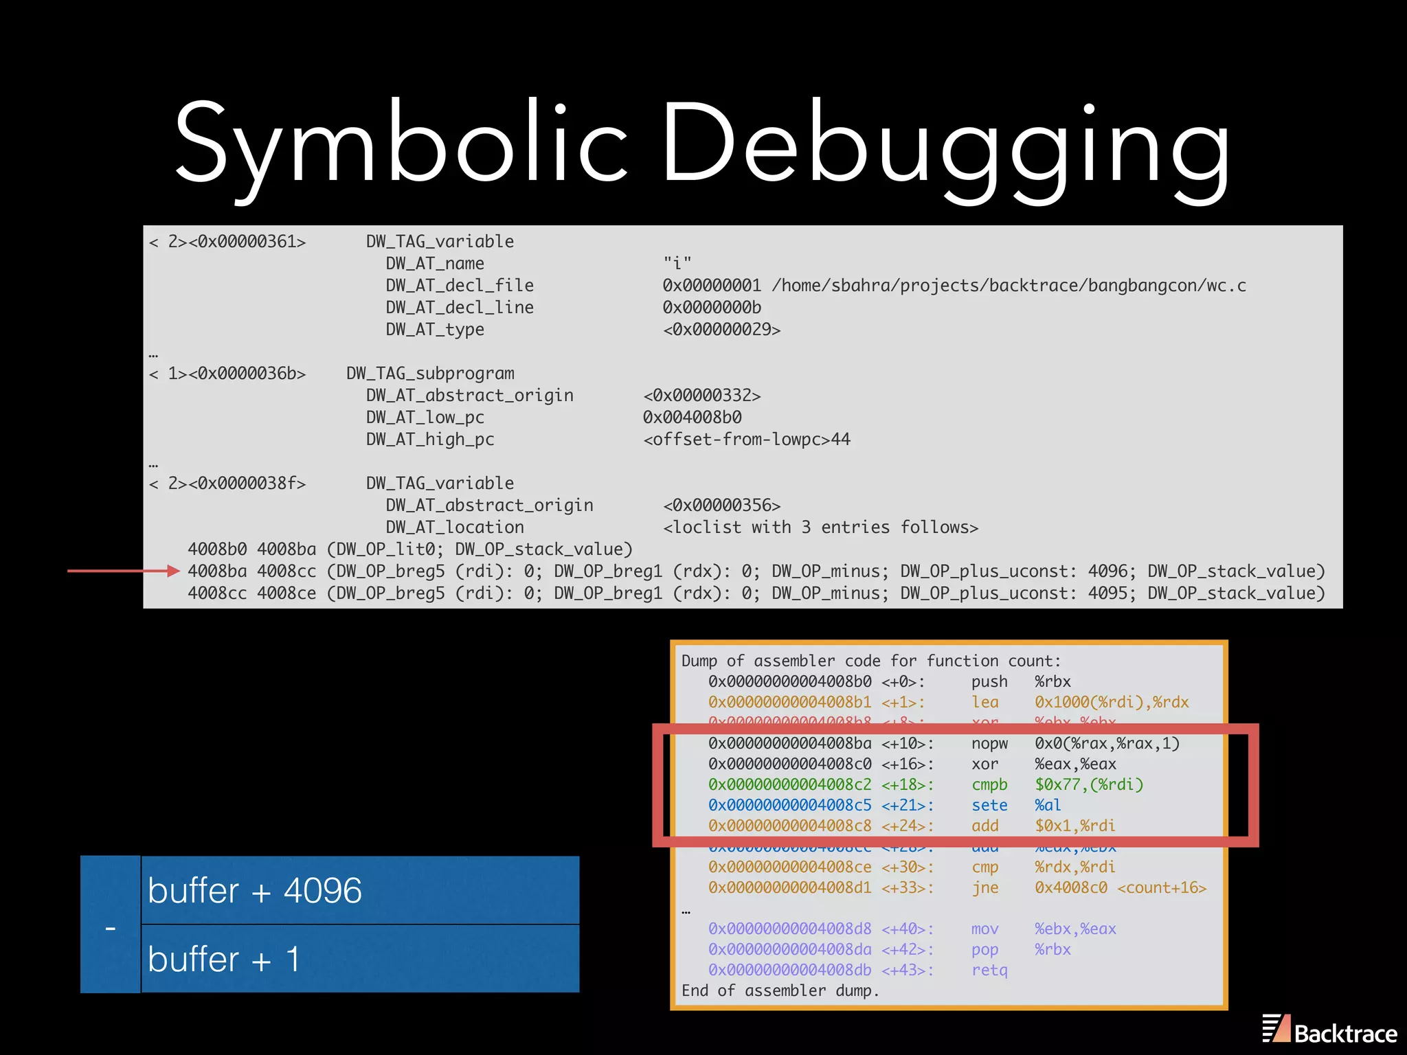This screenshot has height=1055, width=1407.
Task: Click the DW_AT_name value "i"
Action: click(677, 263)
